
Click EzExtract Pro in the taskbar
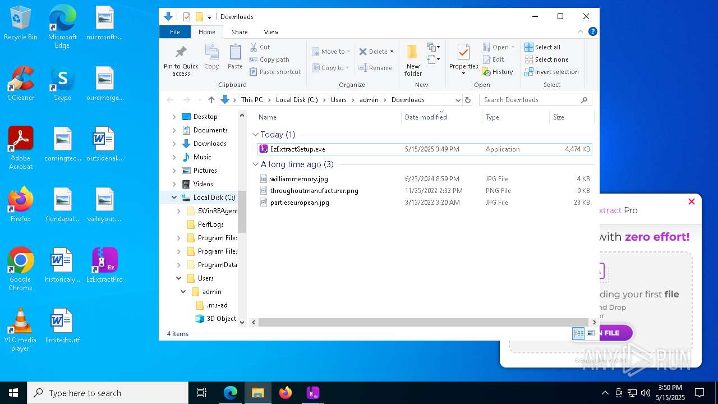312,393
